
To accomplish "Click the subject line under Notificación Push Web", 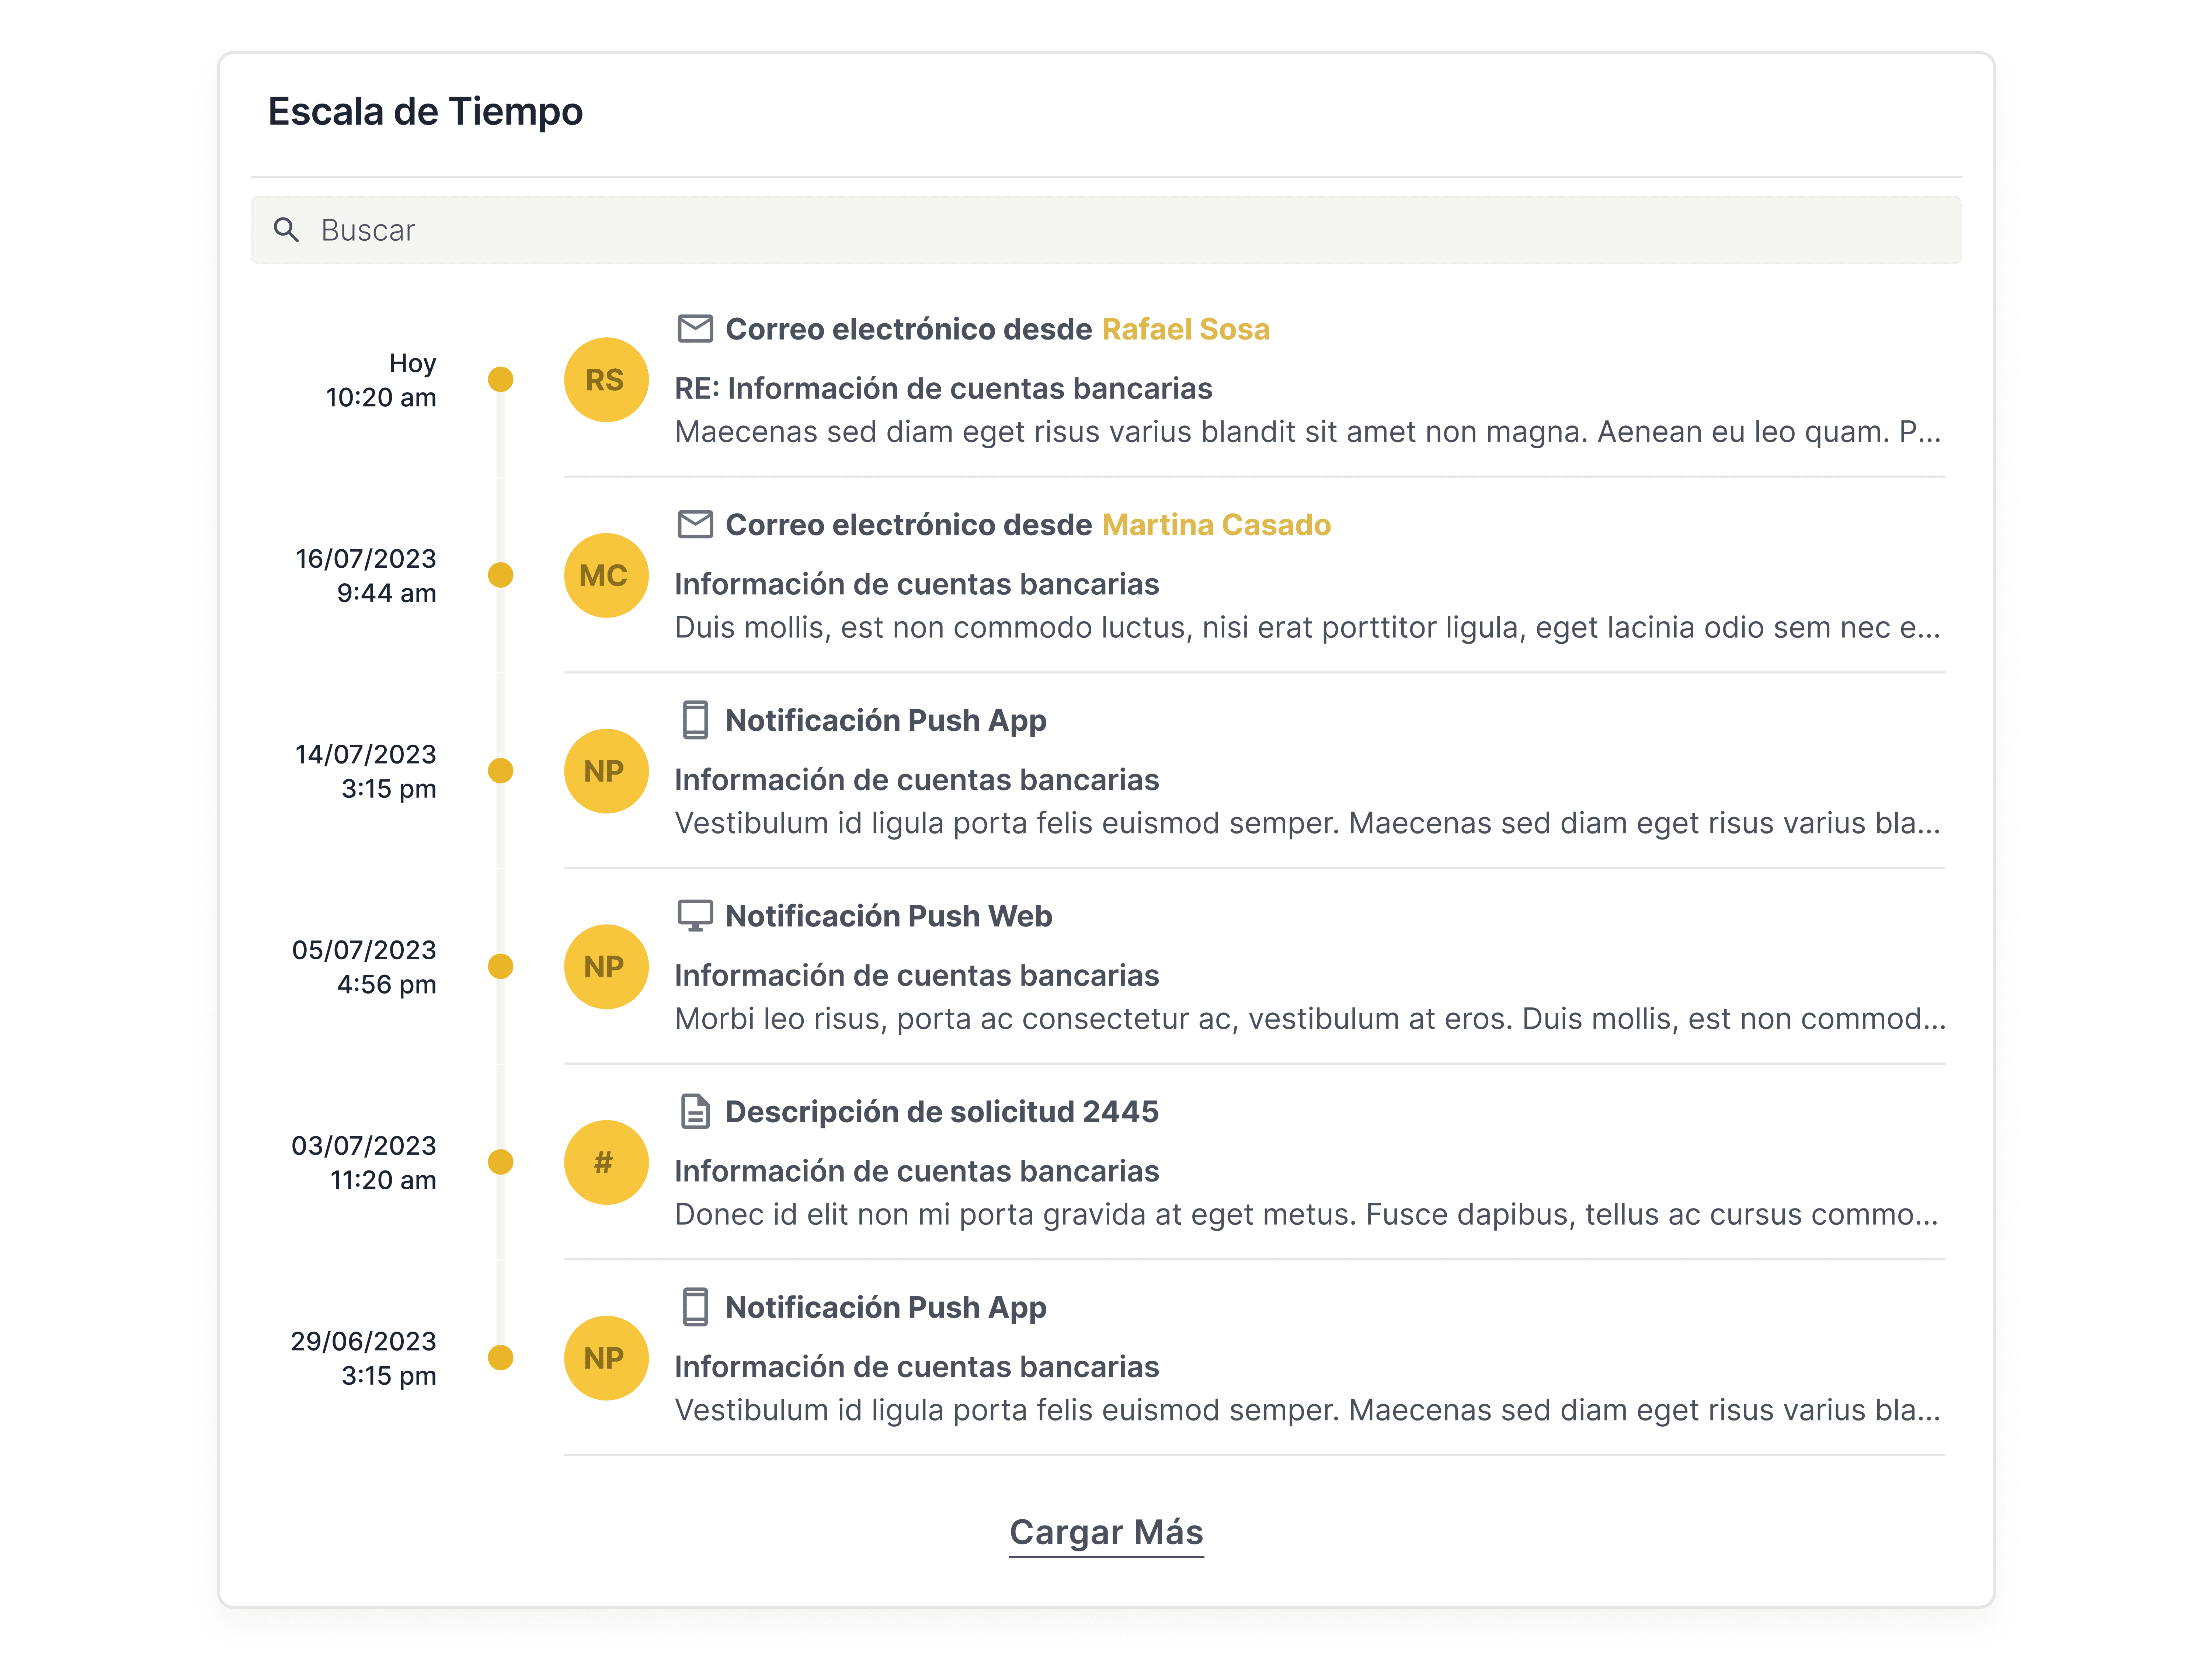I will tap(917, 975).
